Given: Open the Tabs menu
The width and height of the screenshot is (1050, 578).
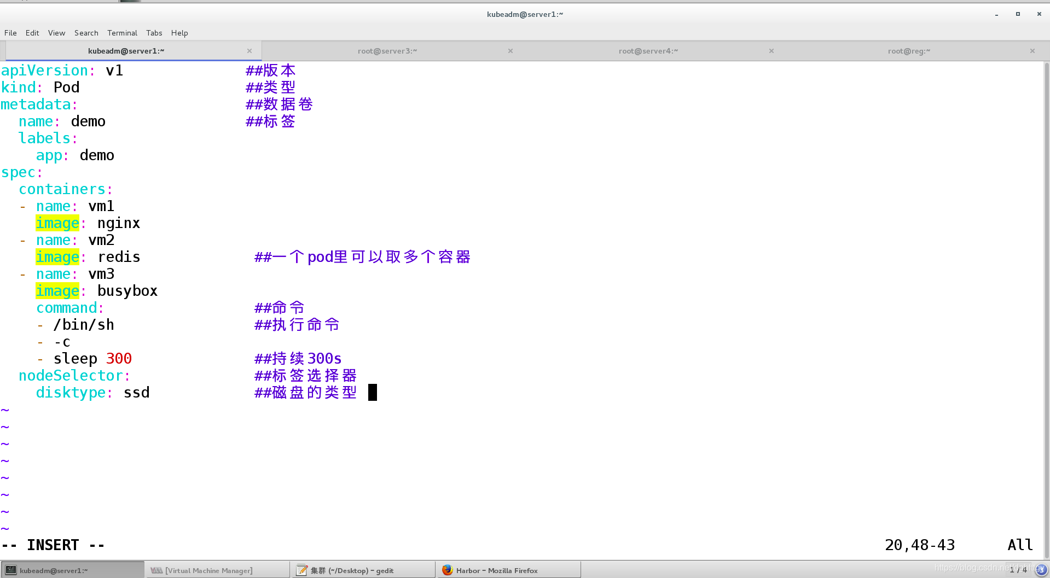Looking at the screenshot, I should 154,33.
